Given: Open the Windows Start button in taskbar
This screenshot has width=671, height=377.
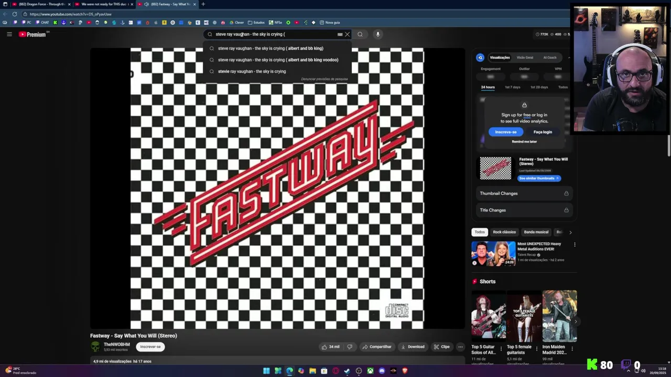Looking at the screenshot, I should click(x=266, y=371).
